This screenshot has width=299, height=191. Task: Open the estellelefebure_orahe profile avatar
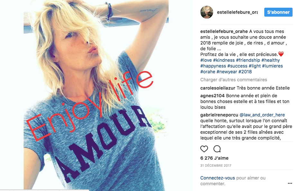(x=207, y=12)
